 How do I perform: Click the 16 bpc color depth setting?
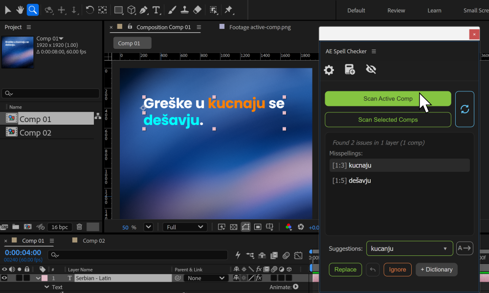pyautogui.click(x=60, y=227)
